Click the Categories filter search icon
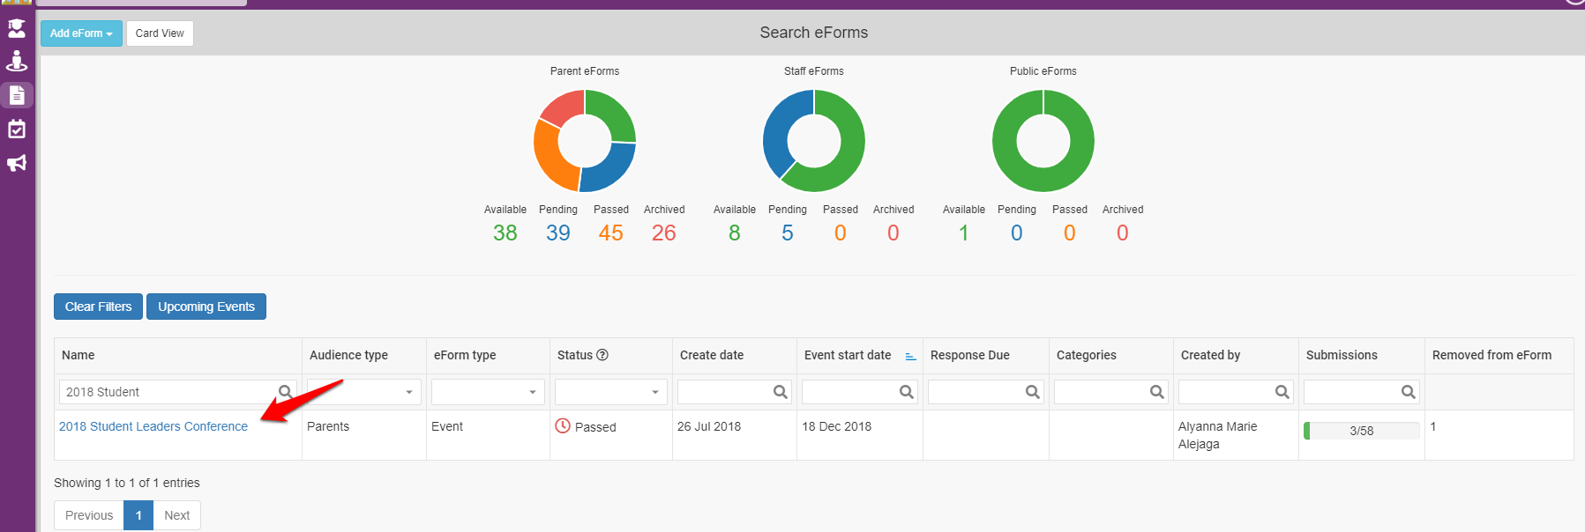The height and width of the screenshot is (532, 1585). [1156, 392]
